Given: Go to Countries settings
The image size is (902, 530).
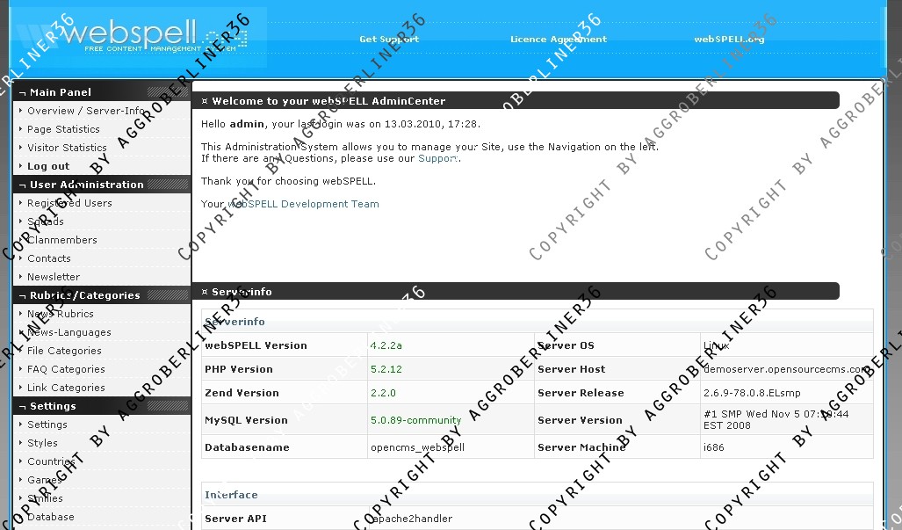Looking at the screenshot, I should click(51, 461).
